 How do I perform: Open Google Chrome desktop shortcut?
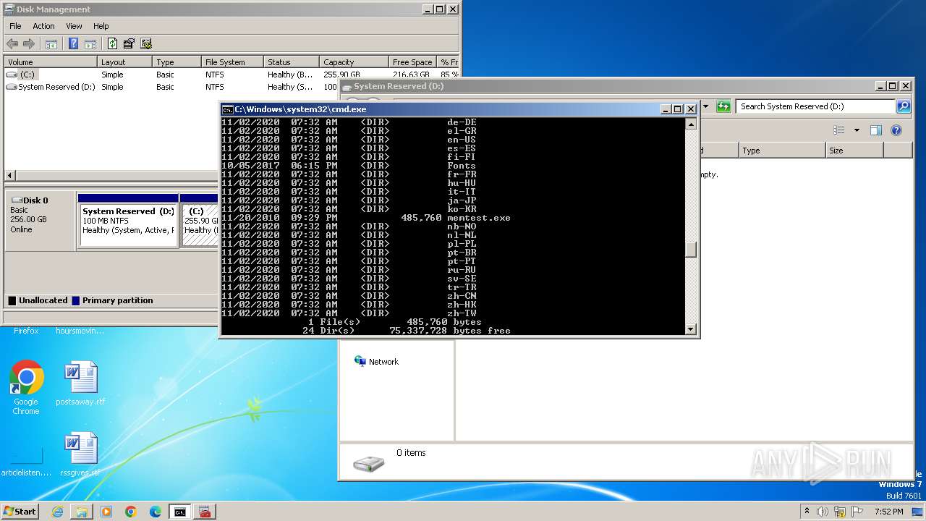tap(26, 388)
